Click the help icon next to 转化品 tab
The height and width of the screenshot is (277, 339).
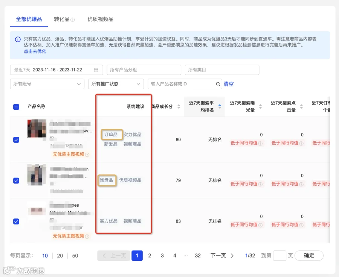73,20
